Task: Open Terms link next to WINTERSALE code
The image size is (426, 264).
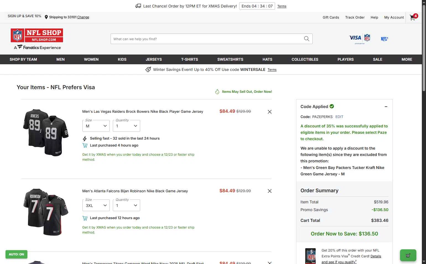Action: coord(272,70)
